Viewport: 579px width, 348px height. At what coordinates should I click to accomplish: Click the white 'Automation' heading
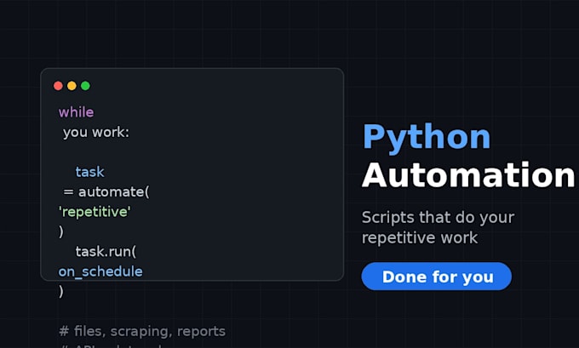click(468, 175)
